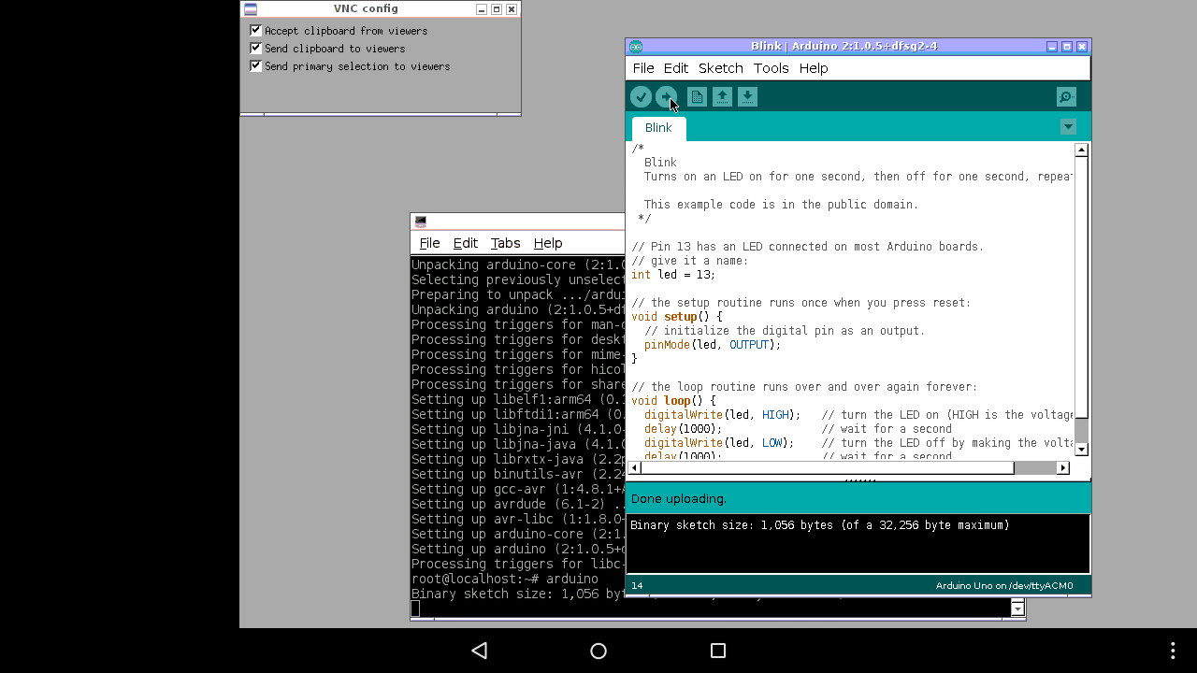Click the VNC config window menu icon
Image resolution: width=1197 pixels, height=673 pixels.
click(x=251, y=9)
